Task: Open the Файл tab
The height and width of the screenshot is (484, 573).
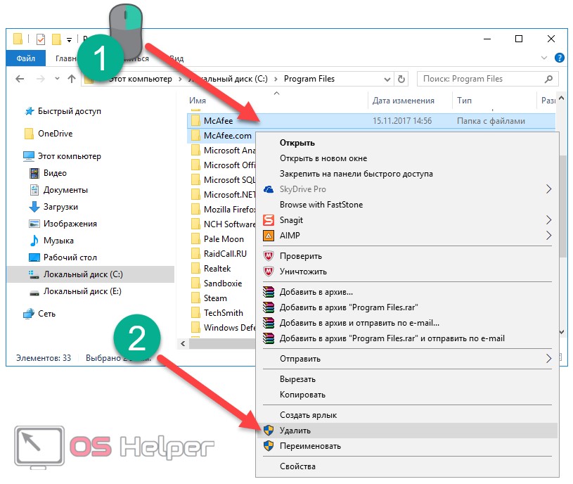Action: (x=25, y=58)
